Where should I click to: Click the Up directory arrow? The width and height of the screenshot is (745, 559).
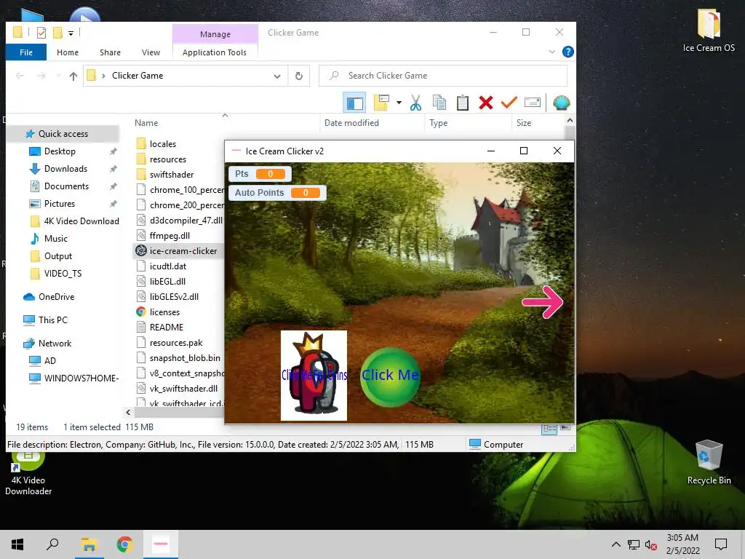point(73,76)
